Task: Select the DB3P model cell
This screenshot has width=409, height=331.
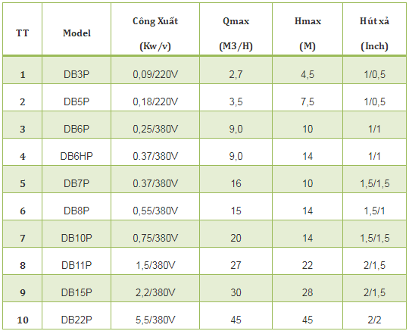Action: tap(76, 74)
